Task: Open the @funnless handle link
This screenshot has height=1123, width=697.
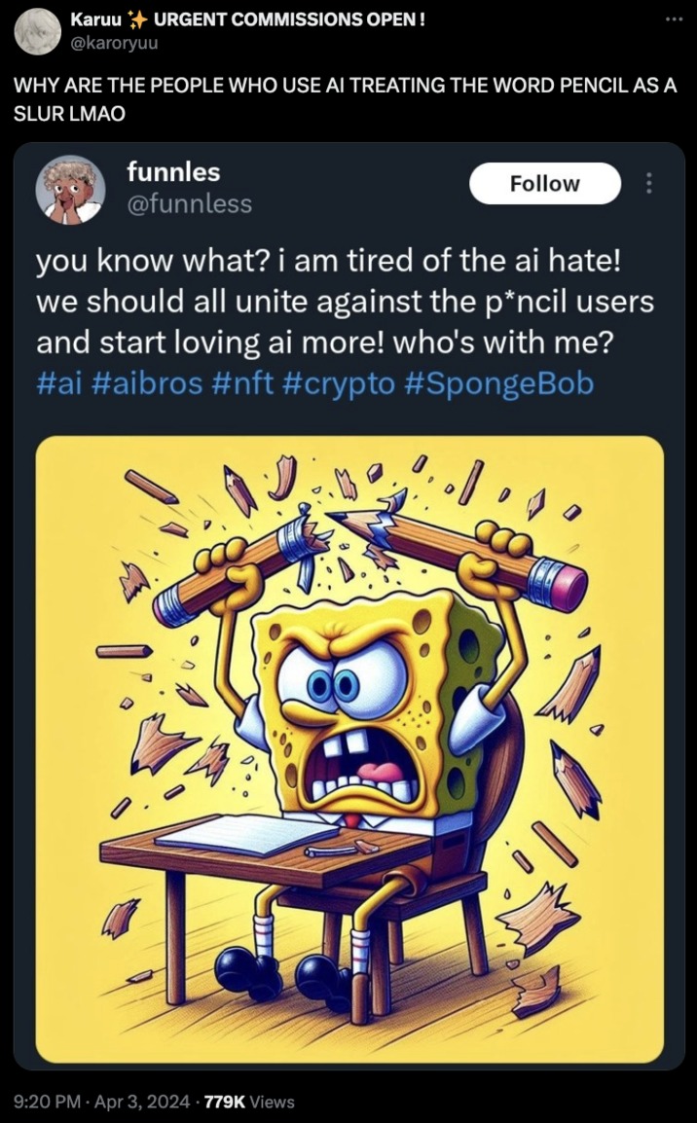Action: click(x=189, y=203)
